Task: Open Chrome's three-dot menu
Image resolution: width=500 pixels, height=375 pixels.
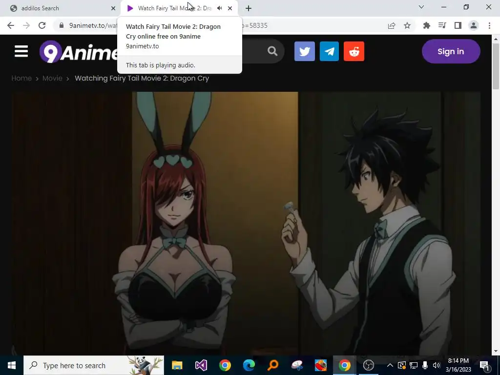Action: 489,25
